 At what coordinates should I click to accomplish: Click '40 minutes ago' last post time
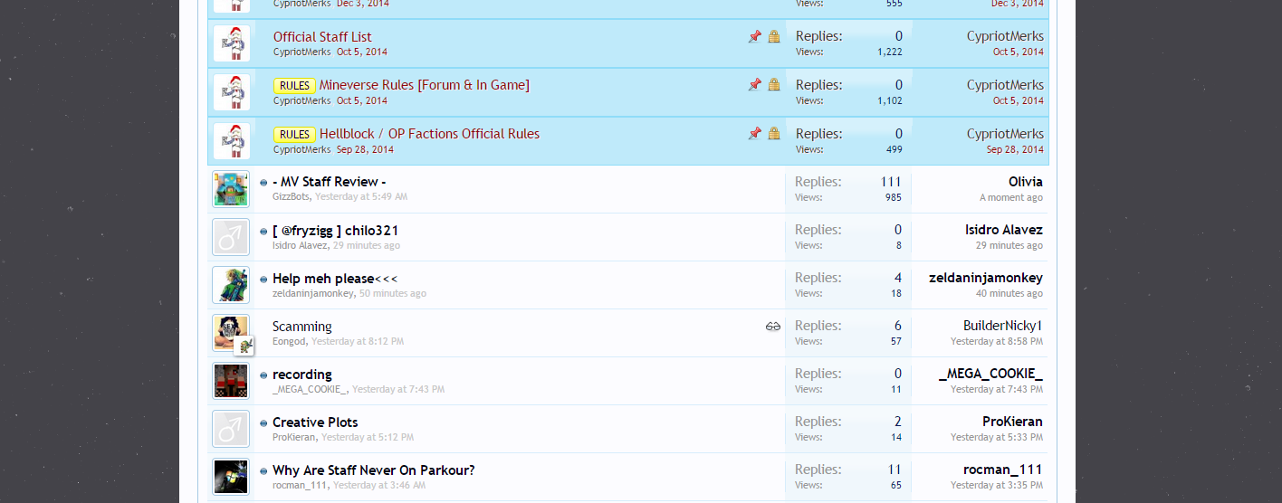1009,293
